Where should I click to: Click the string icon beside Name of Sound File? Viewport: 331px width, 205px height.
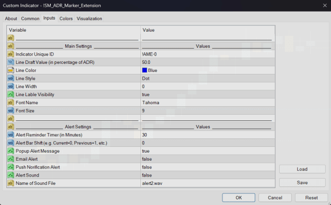(x=11, y=183)
